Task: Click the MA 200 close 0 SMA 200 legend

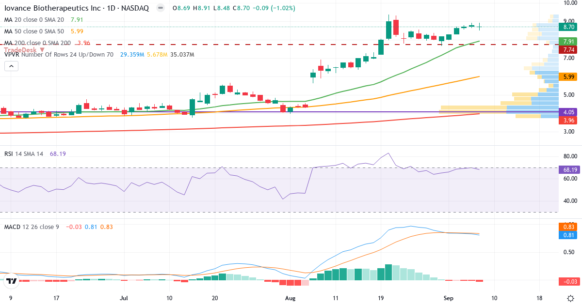Action: point(37,43)
